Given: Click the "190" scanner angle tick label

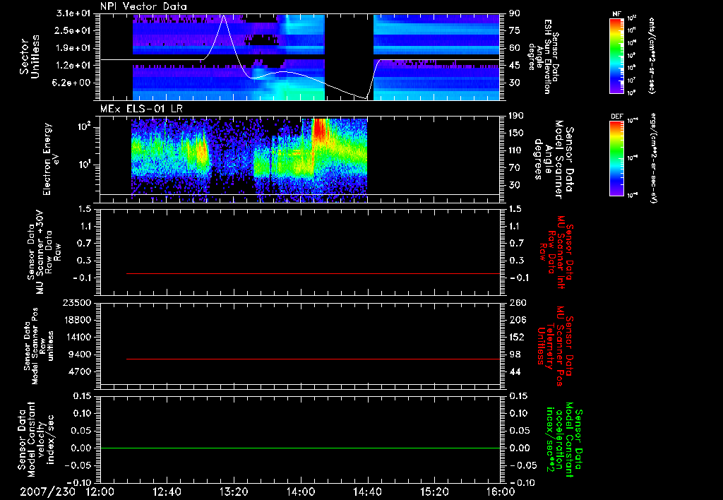Looking at the screenshot, I should (517, 116).
